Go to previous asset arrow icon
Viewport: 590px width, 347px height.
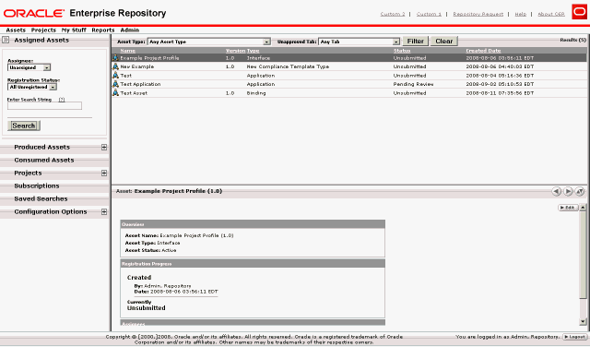(x=556, y=191)
